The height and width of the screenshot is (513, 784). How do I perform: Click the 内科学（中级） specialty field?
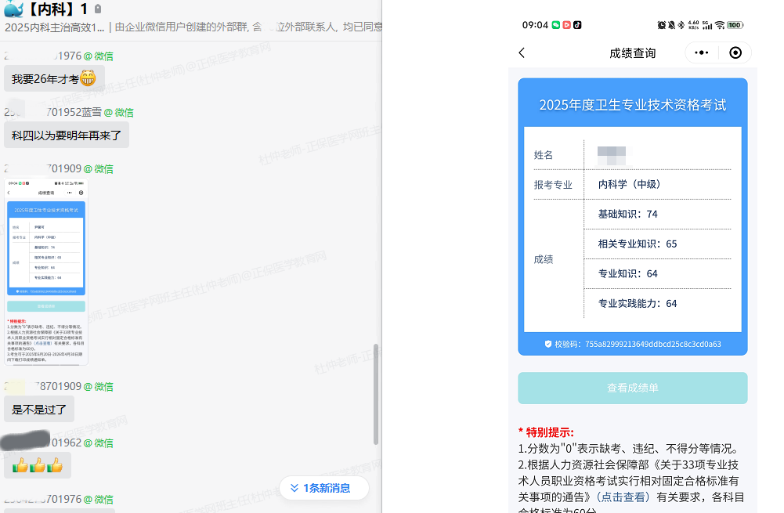click(629, 185)
